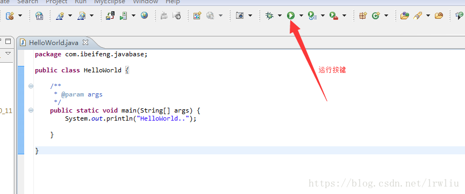Open dropdown next to Search flashlight icon
Image resolution: width=465 pixels, height=194 pixels.
pos(428,16)
